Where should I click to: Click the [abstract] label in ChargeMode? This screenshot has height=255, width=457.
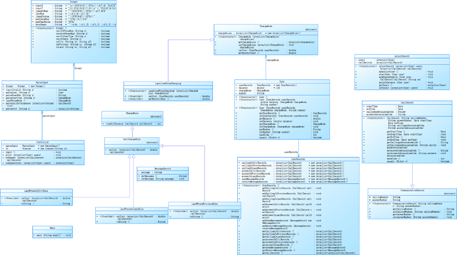311,30
